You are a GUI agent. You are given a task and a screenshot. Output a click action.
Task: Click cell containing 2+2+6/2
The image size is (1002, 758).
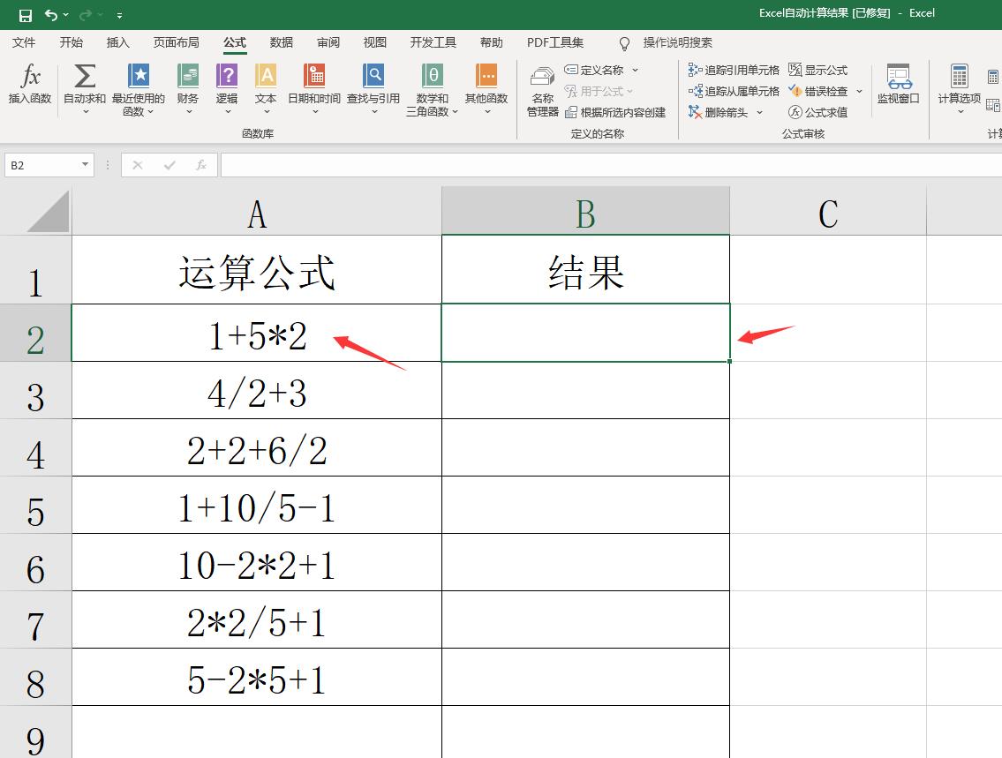256,447
